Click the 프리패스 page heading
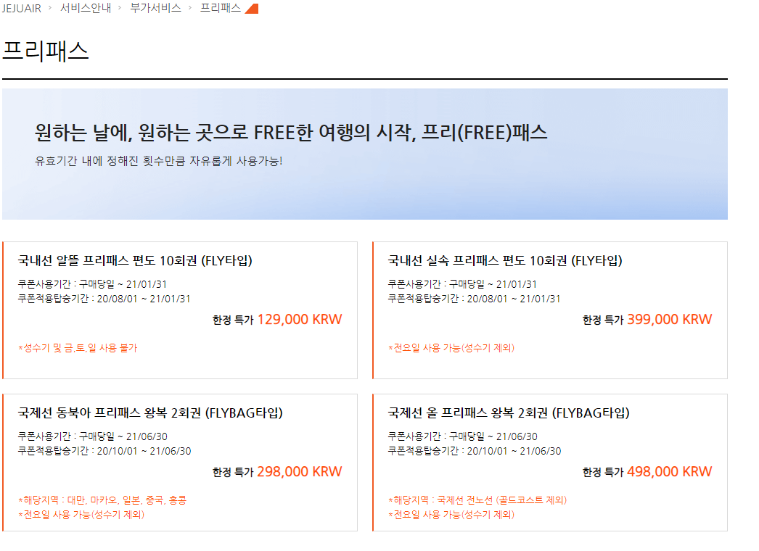 (46, 51)
